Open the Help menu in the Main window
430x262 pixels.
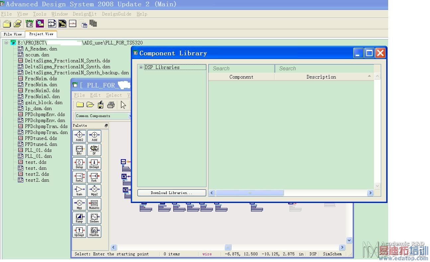click(x=142, y=14)
